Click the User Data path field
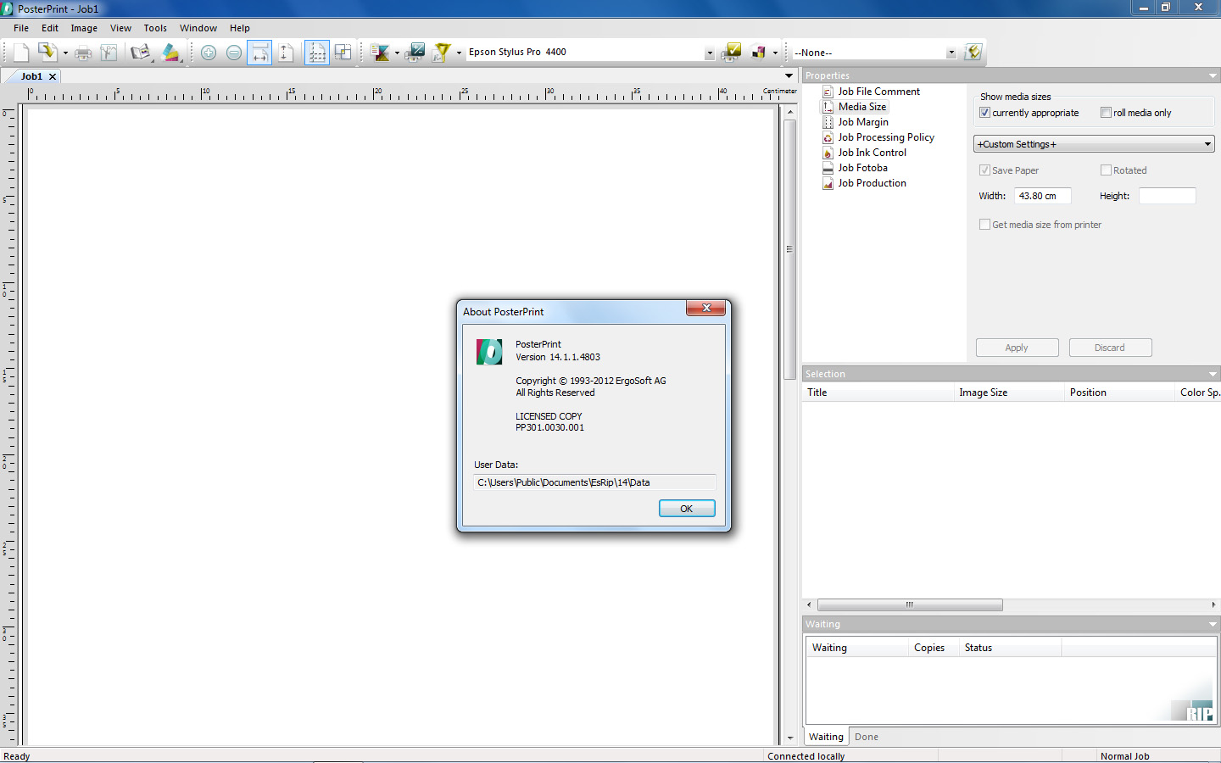 [x=595, y=482]
